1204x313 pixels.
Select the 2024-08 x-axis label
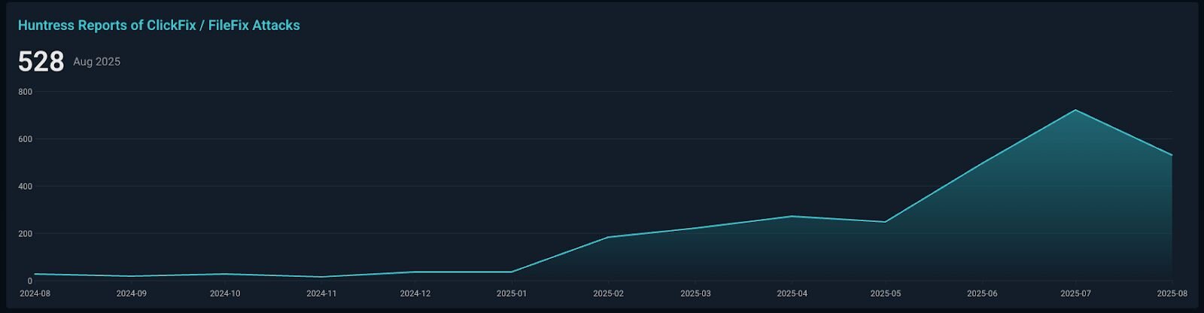[35, 293]
